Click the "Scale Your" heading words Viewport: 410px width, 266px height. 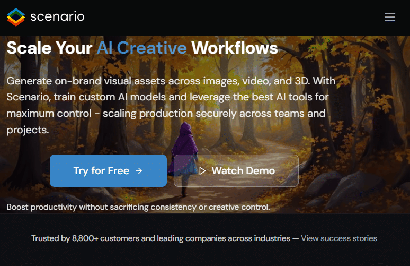pos(49,48)
